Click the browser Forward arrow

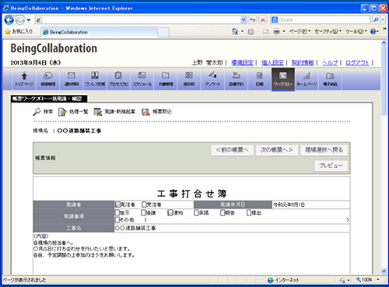pos(20,19)
